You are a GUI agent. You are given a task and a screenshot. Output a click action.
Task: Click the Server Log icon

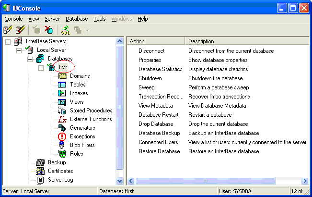click(40, 180)
